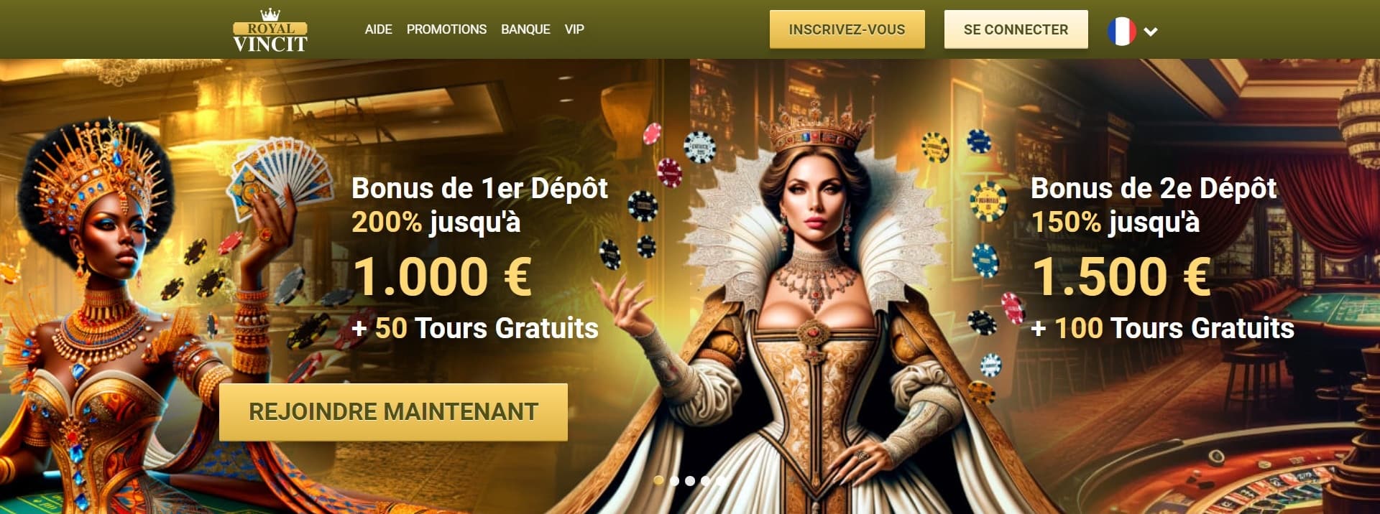Expand the language dropdown chevron
1380x514 pixels.
tap(1151, 32)
